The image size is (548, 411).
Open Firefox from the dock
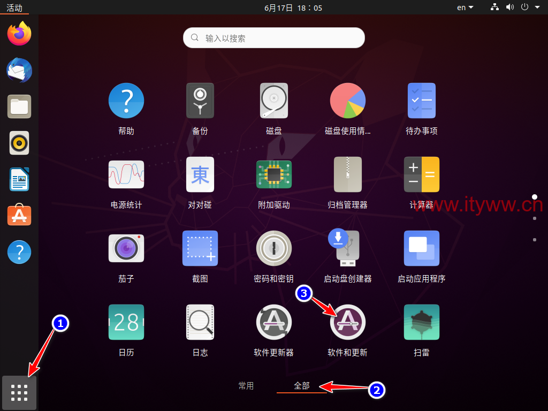tap(19, 34)
